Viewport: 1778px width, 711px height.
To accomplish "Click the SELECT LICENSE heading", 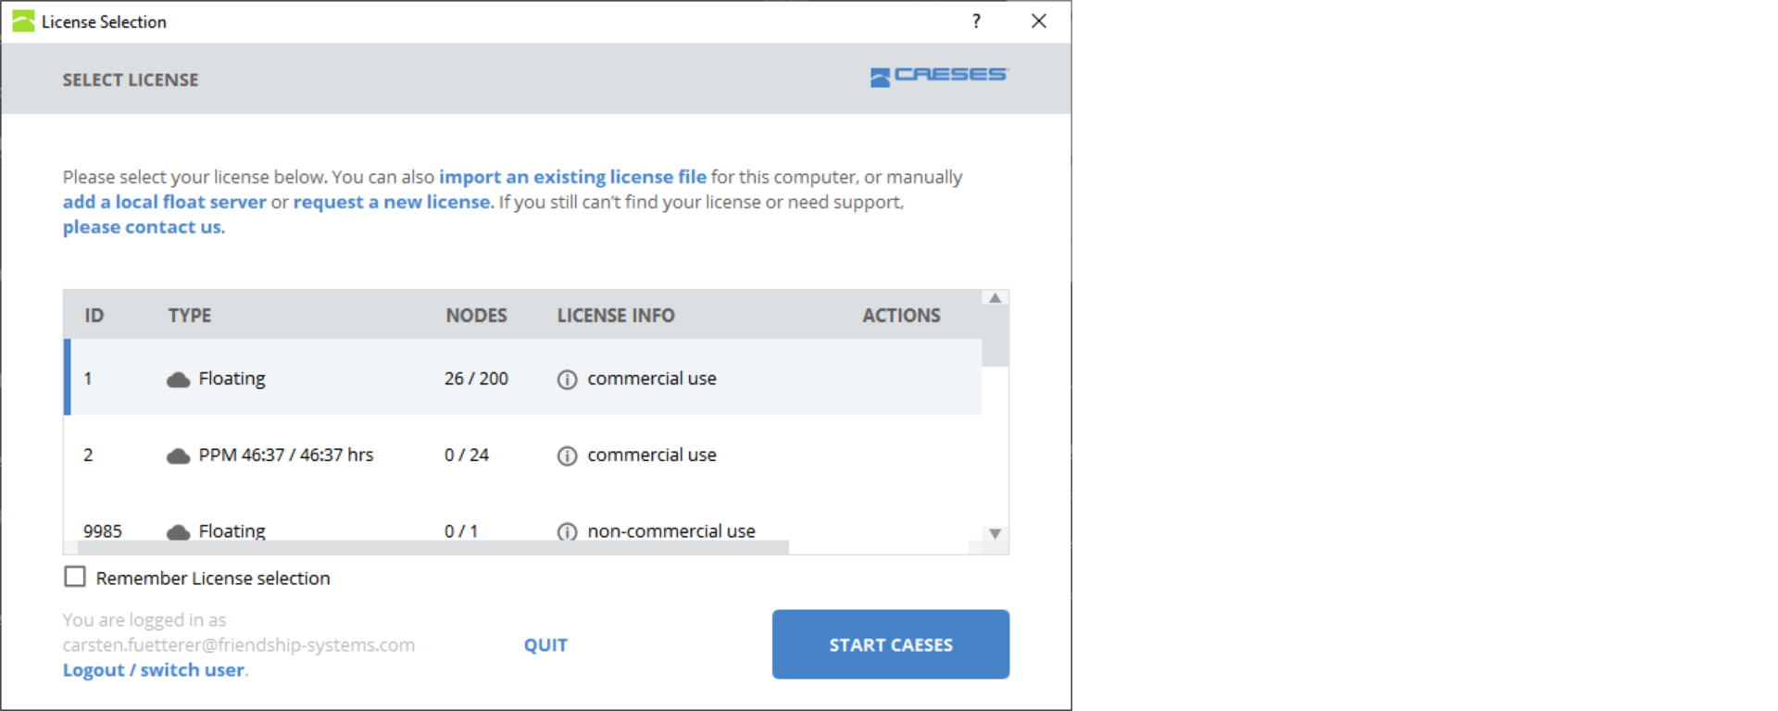I will (131, 80).
